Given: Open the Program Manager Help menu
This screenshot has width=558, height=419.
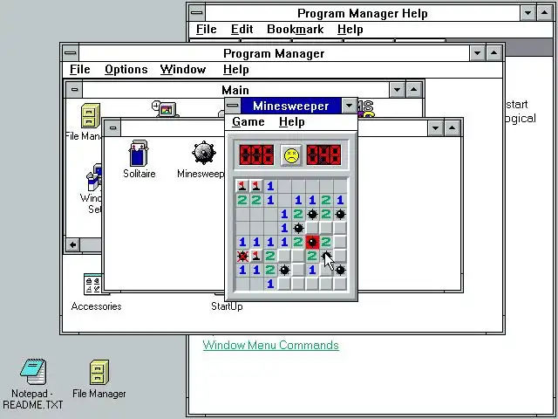Looking at the screenshot, I should coord(236,70).
